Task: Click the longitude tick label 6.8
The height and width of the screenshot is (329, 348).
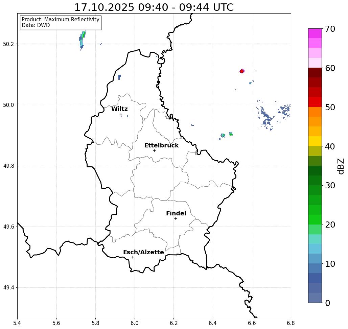Action: (x=291, y=323)
